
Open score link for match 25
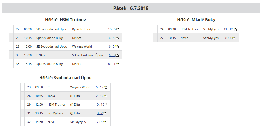[112, 38]
